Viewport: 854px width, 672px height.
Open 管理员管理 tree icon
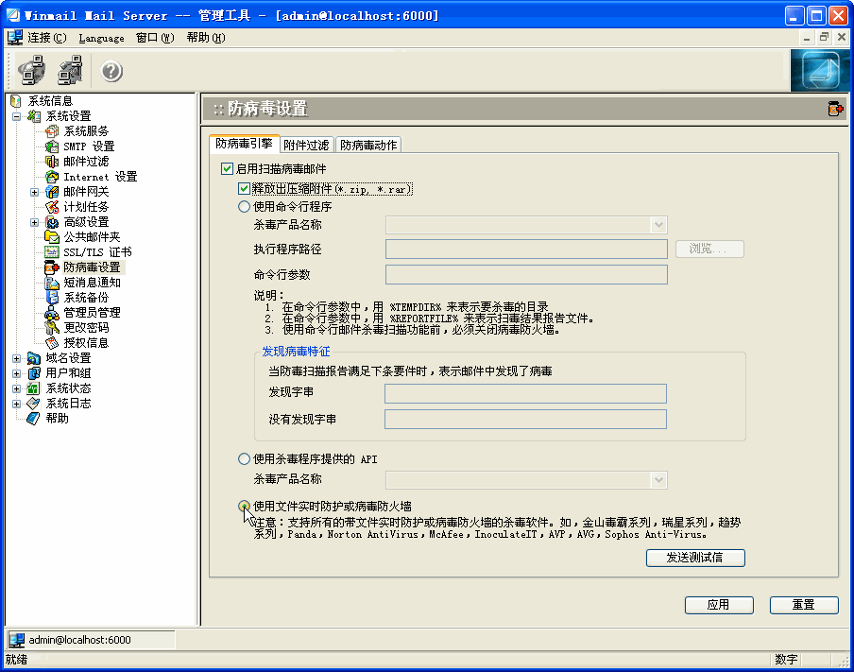(x=52, y=313)
